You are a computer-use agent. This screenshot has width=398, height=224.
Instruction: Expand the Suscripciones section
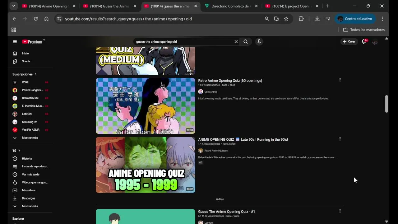(x=25, y=74)
